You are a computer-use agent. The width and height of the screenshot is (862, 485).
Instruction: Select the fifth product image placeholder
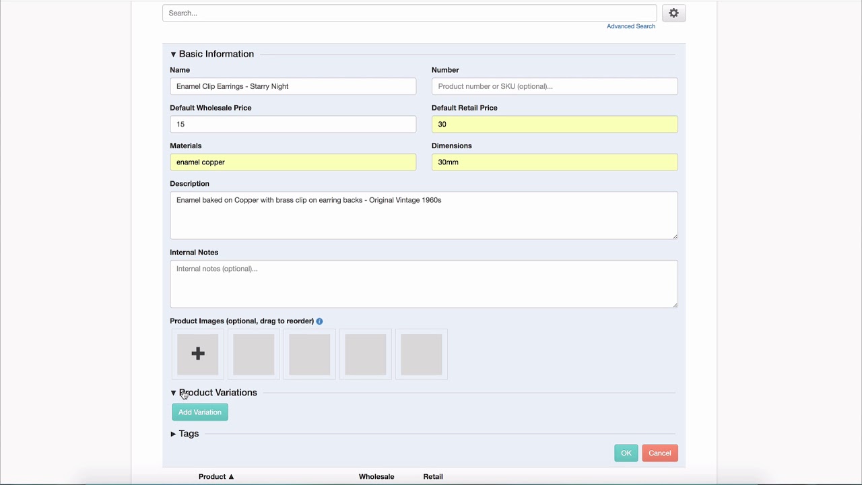[x=422, y=354]
